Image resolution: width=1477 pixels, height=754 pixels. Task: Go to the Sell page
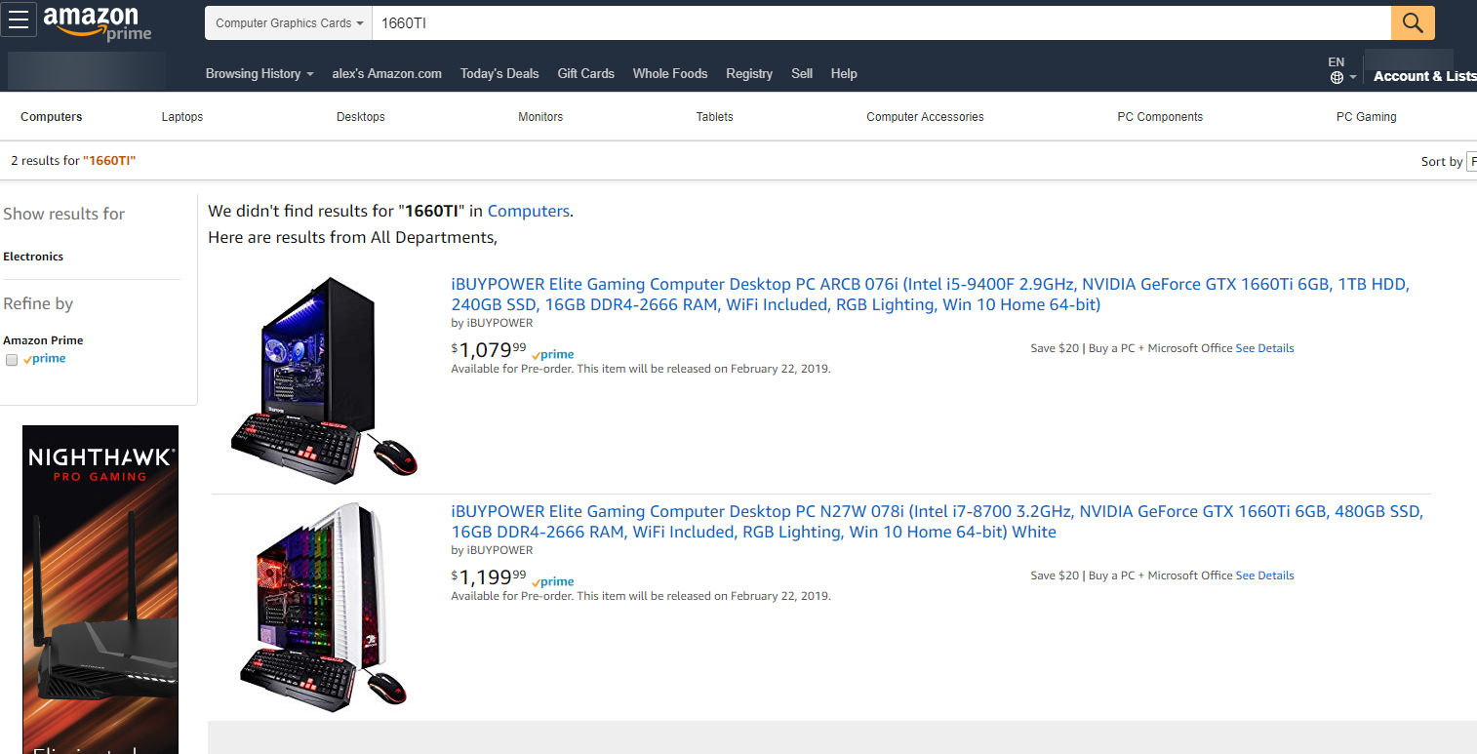pyautogui.click(x=802, y=74)
